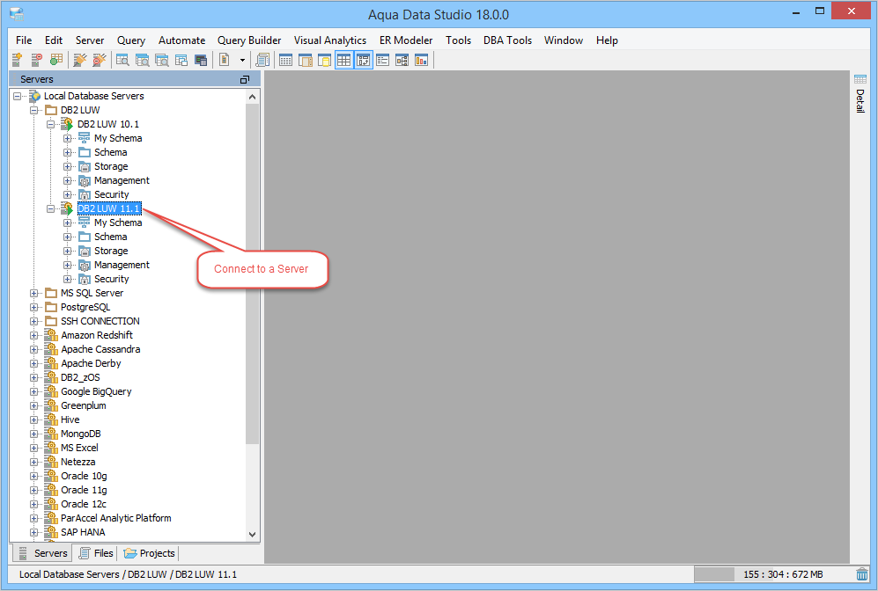This screenshot has width=878, height=591.
Task: Select the Apache Cassandra server
Action: [100, 349]
